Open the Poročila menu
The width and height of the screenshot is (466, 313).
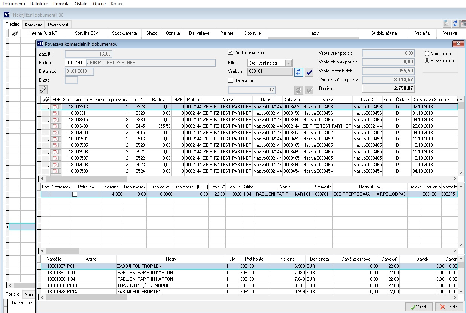point(61,4)
